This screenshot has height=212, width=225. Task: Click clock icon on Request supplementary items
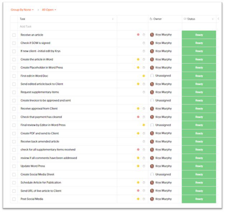click(x=144, y=92)
